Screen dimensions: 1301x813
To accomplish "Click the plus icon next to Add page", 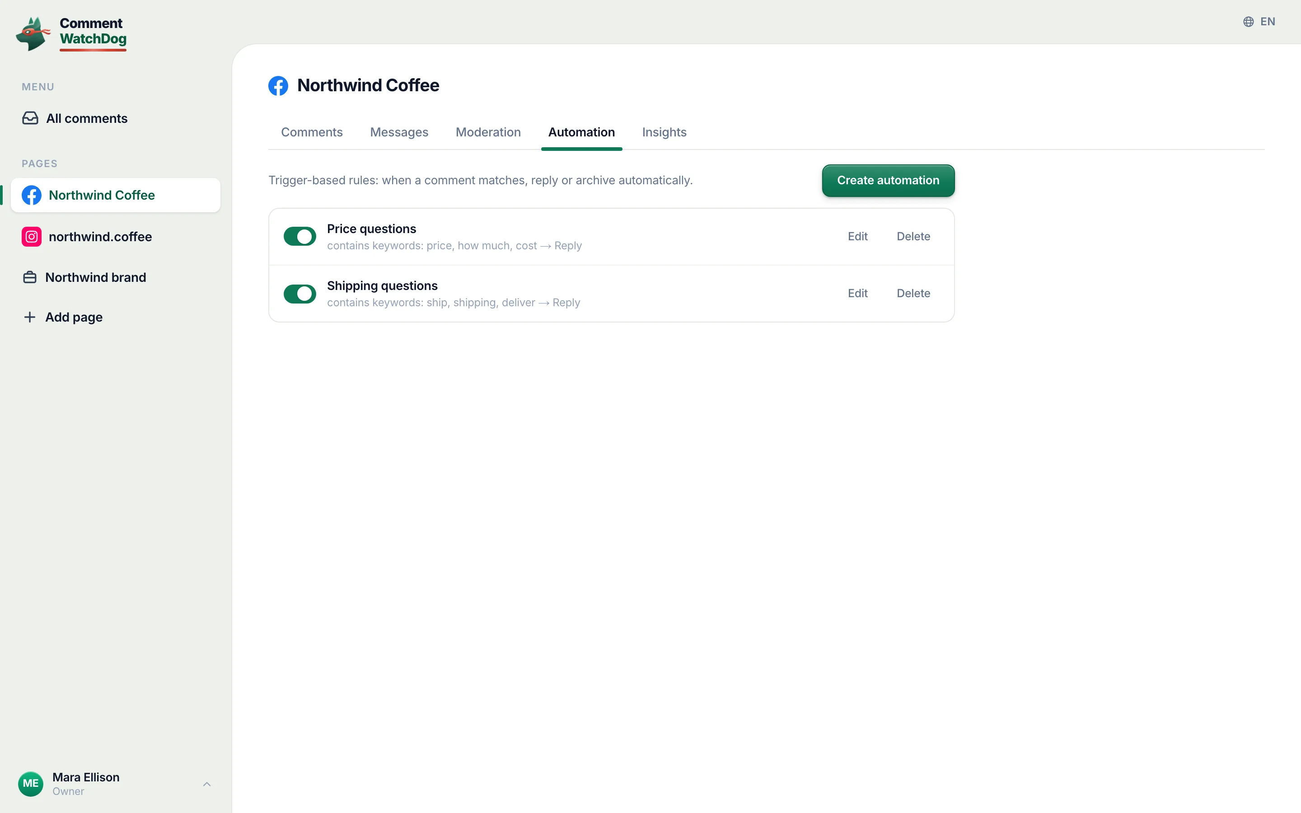I will (30, 317).
